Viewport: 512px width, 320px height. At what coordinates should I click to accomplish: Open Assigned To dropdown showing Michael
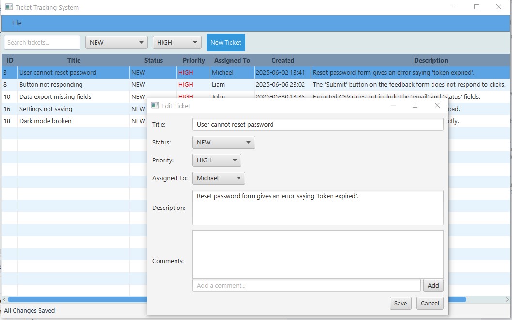coord(219,178)
